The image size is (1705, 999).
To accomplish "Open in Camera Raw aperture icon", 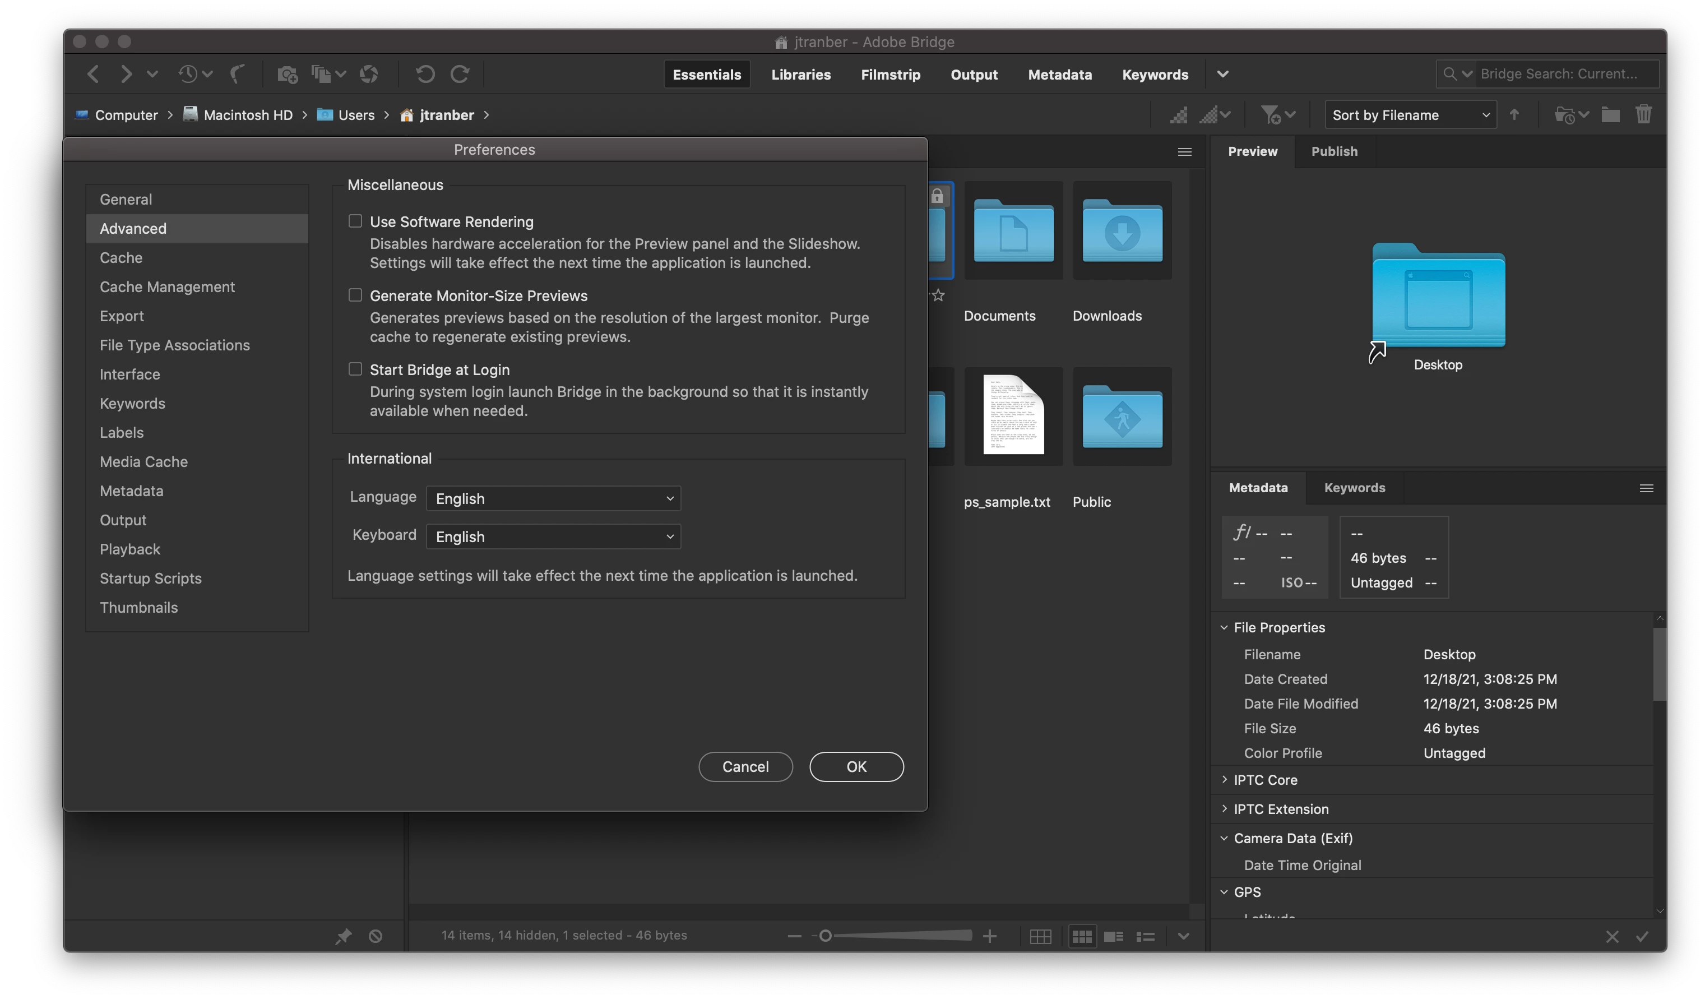I will pos(369,74).
